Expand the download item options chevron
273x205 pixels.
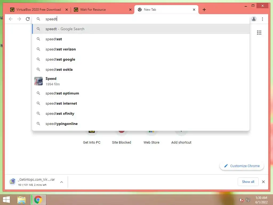click(x=62, y=182)
